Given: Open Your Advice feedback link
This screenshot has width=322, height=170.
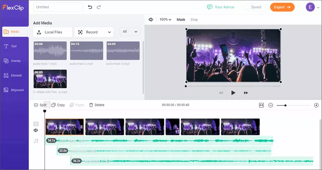Looking at the screenshot, I should click(220, 7).
